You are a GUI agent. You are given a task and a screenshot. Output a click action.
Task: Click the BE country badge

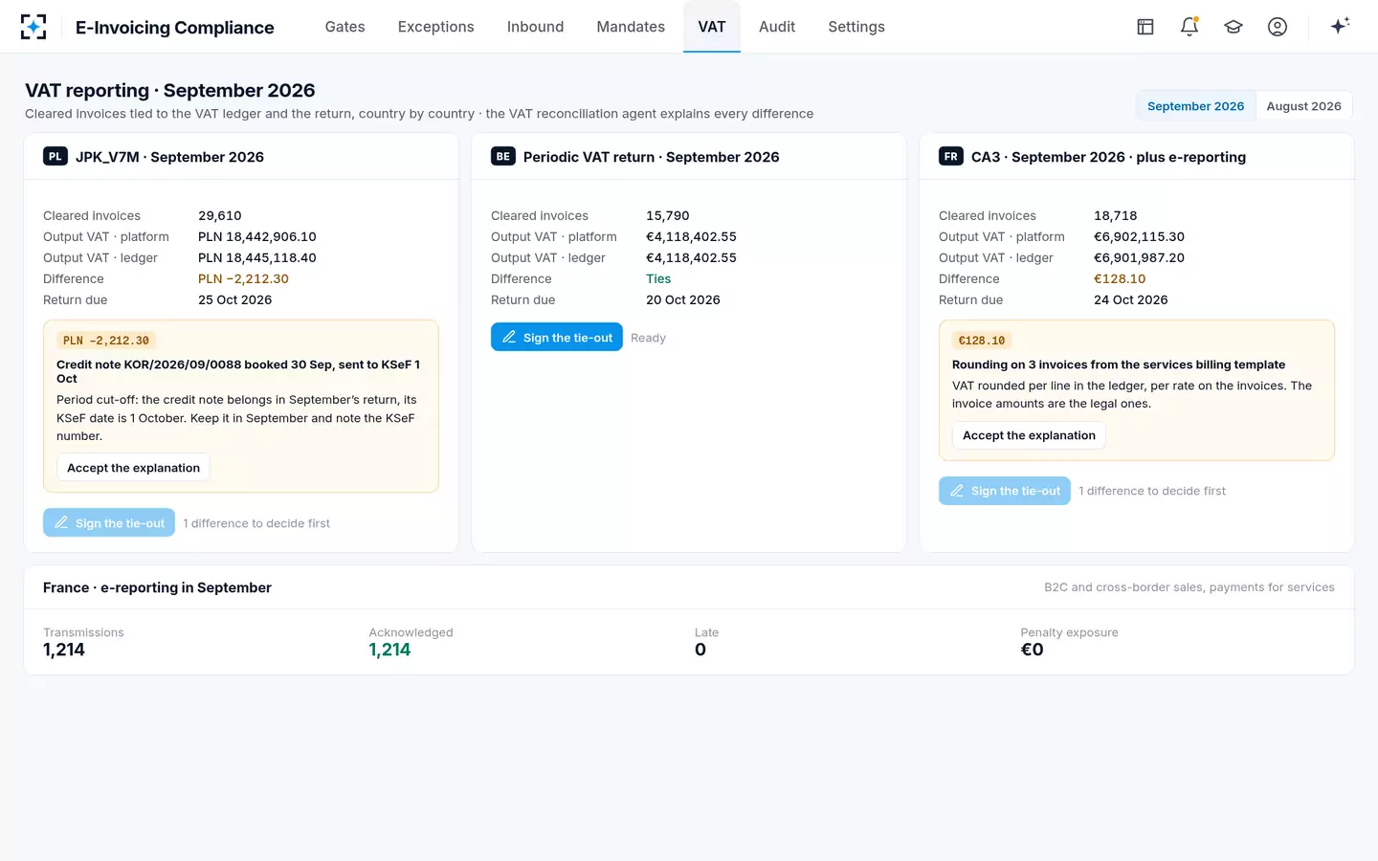(x=503, y=156)
